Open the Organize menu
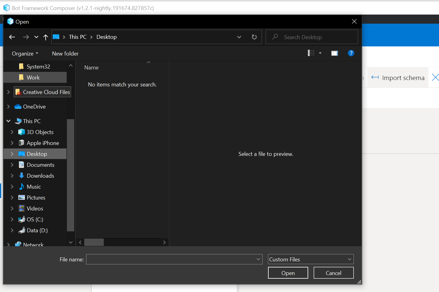Image resolution: width=439 pixels, height=292 pixels. [x=25, y=54]
